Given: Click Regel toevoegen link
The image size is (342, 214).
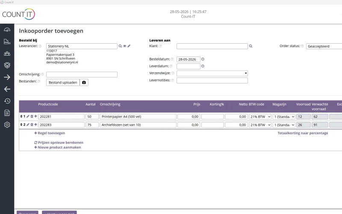Looking at the screenshot, I should (50, 133).
